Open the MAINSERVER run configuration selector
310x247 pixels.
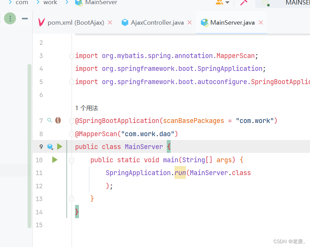(x=283, y=3)
